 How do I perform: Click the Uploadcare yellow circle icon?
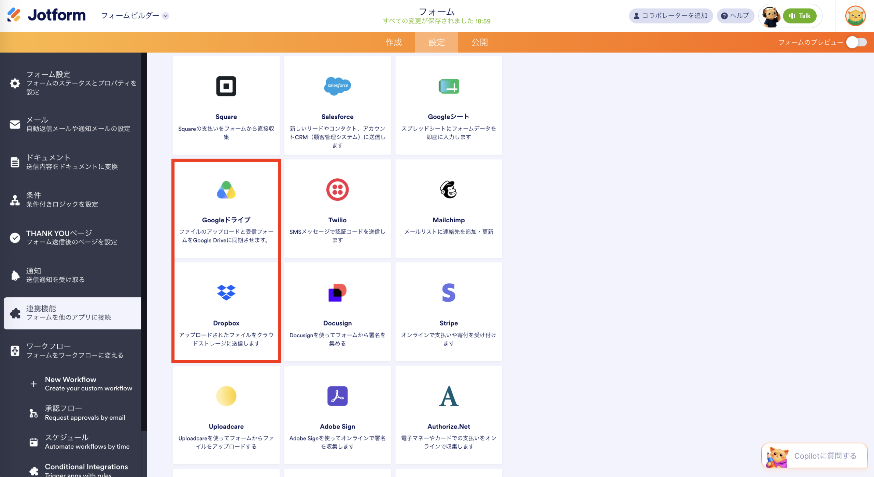click(x=226, y=396)
